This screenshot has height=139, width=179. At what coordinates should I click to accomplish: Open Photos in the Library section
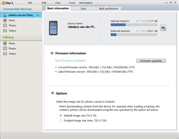pyautogui.click(x=12, y=48)
